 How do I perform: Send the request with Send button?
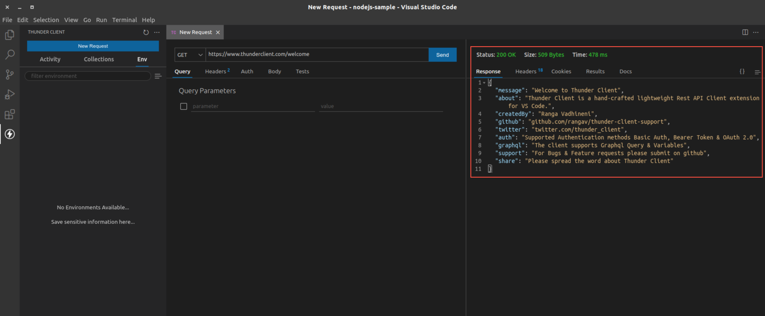[442, 55]
